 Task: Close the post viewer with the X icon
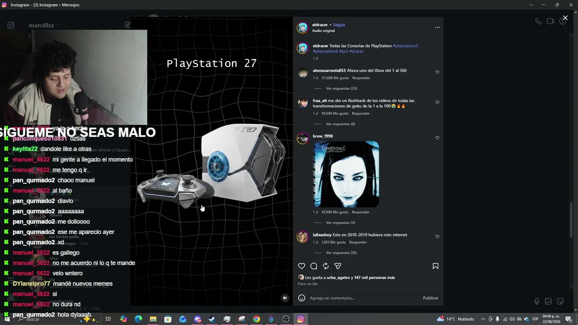point(565,18)
